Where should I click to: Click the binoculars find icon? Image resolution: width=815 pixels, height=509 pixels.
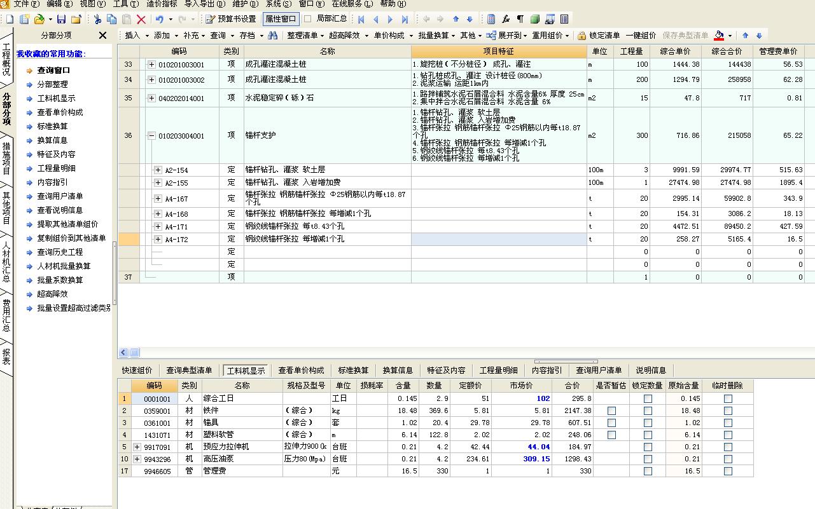(273, 36)
